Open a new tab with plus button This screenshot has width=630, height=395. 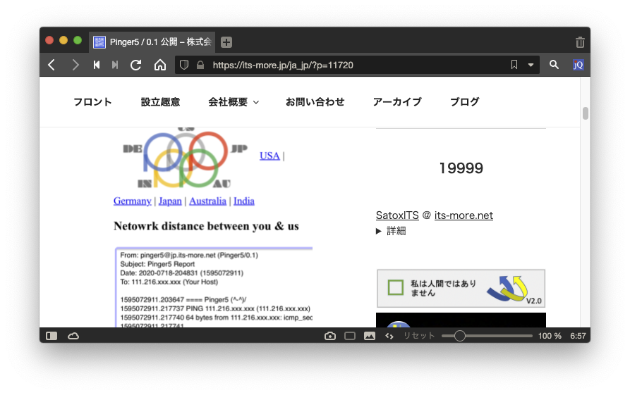(x=226, y=42)
